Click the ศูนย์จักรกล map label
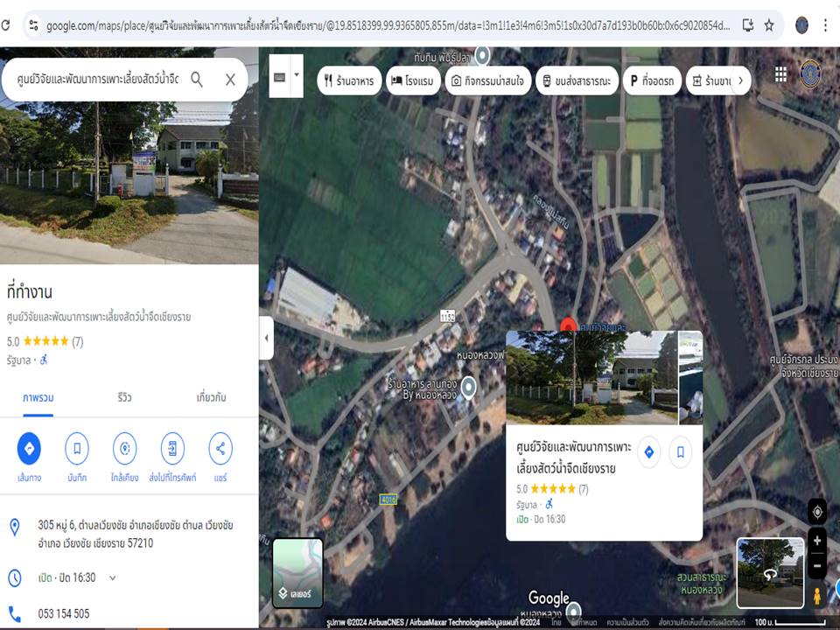This screenshot has width=840, height=630. (803, 366)
